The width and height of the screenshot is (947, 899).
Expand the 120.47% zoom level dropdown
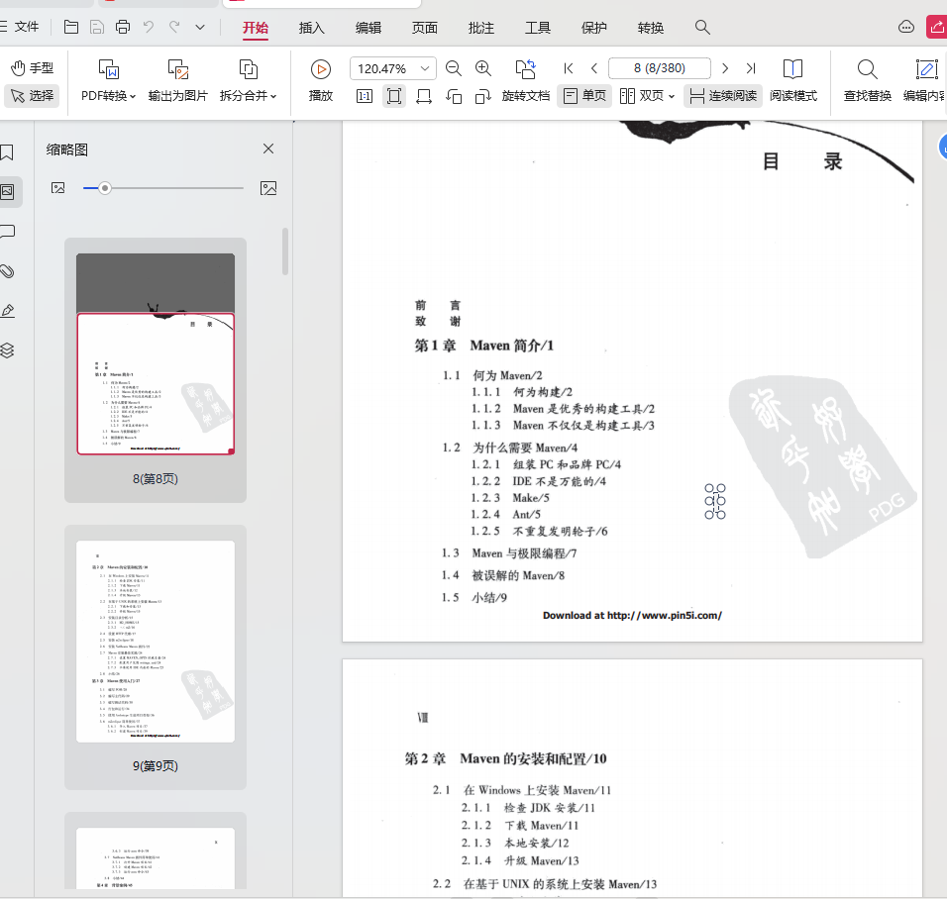(426, 68)
